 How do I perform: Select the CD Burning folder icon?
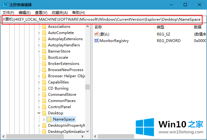tap(44, 88)
